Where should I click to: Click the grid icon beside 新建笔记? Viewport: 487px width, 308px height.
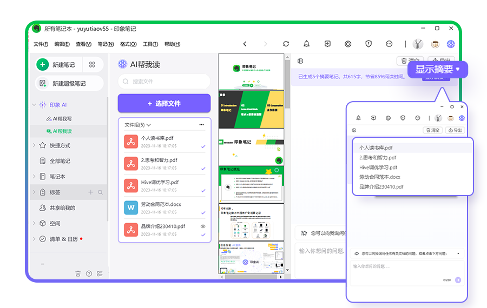(x=92, y=64)
